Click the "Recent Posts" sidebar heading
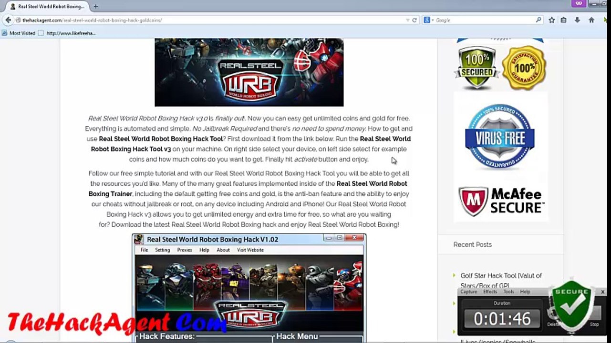 [472, 244]
